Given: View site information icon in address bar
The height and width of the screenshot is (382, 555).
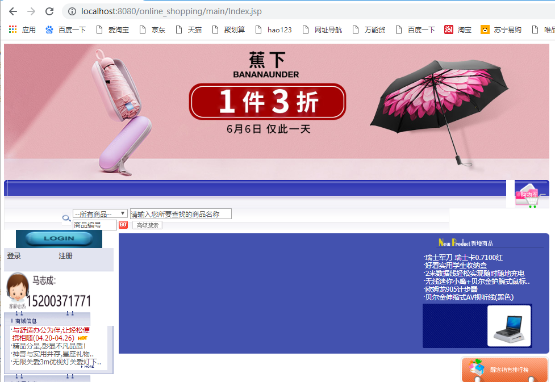Looking at the screenshot, I should [x=72, y=11].
